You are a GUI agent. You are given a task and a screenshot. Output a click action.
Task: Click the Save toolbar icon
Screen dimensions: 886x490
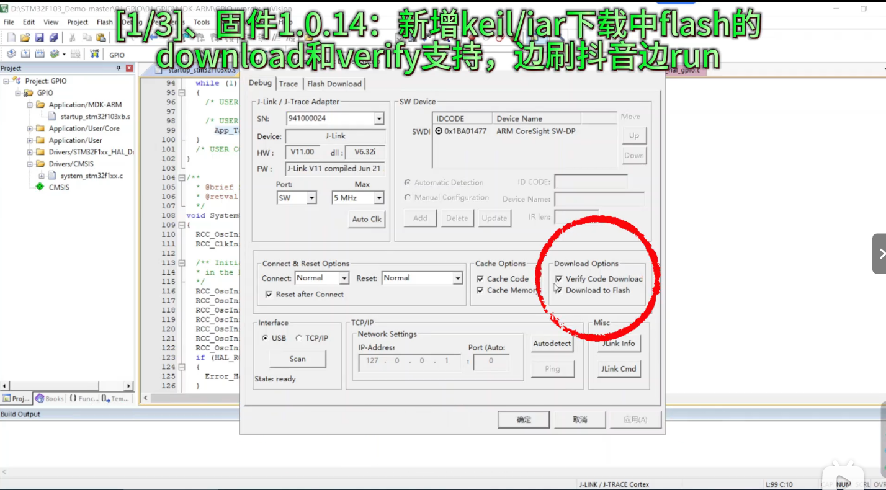[40, 38]
